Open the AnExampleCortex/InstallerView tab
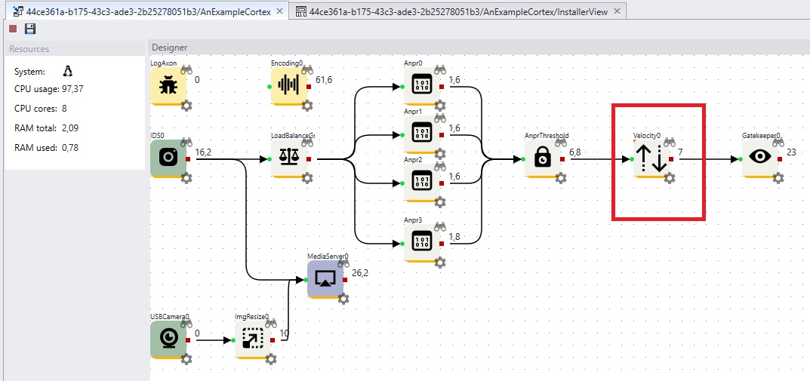Viewport: 810px width, 381px height. [459, 11]
